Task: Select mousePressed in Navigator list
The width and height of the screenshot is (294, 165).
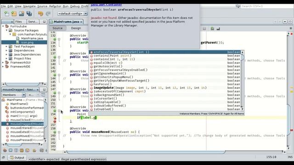Action: (x=27, y=140)
